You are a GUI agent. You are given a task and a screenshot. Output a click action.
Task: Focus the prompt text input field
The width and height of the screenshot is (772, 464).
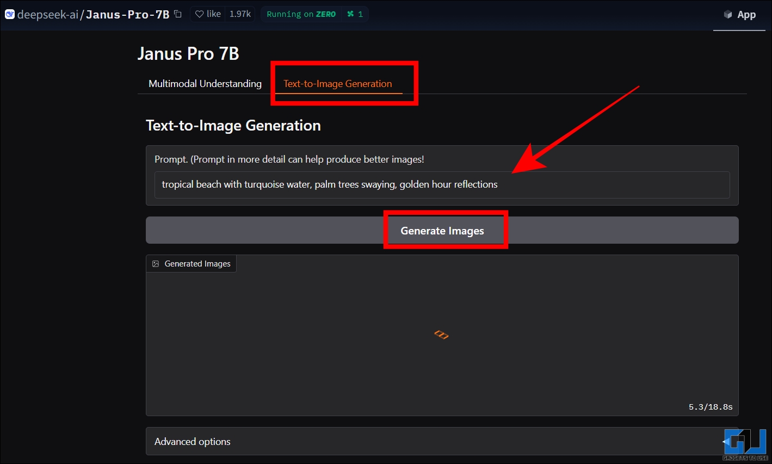(x=442, y=185)
